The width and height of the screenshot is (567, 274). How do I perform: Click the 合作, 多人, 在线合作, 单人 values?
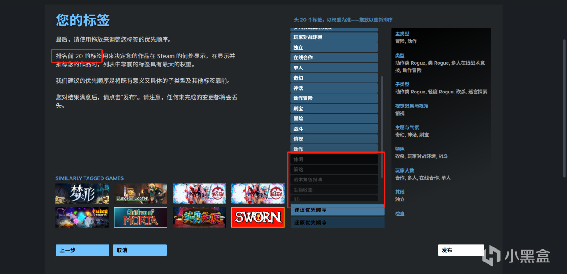[x=423, y=178]
